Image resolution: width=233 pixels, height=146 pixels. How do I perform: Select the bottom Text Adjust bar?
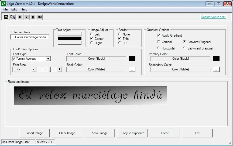pyautogui.click(x=70, y=43)
